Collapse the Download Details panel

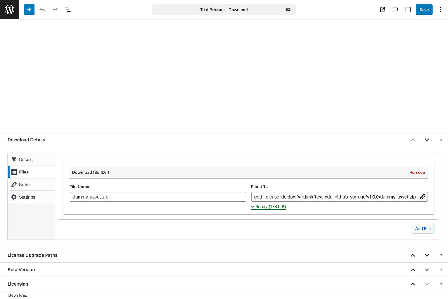pos(441,140)
